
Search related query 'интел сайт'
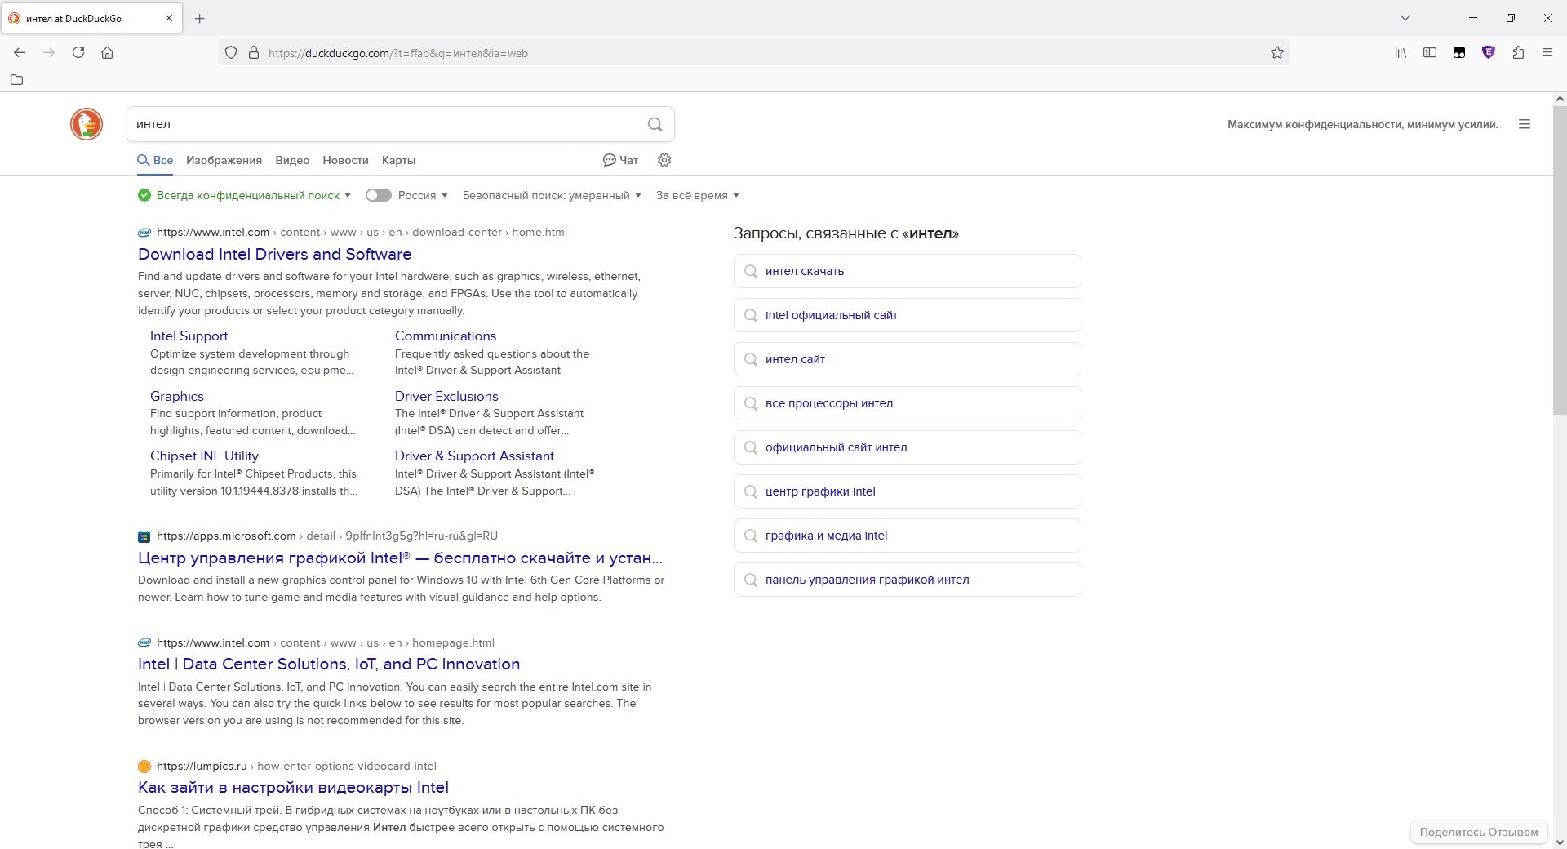(908, 359)
